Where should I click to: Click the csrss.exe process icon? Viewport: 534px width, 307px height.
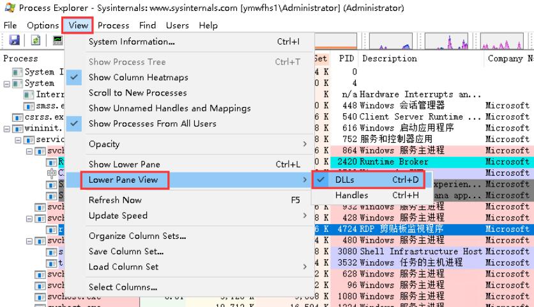click(18, 117)
